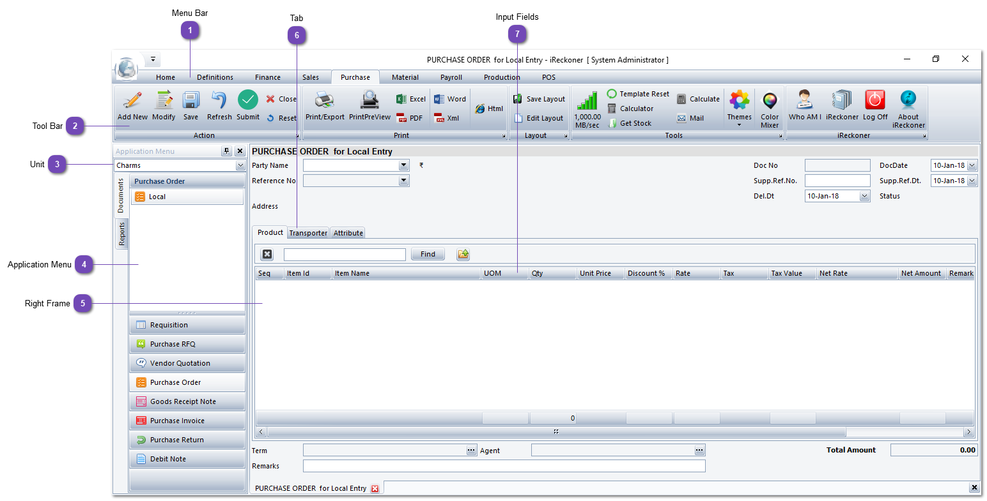Click the Who Am I icon
This screenshot has height=501, width=987.
coord(805,101)
